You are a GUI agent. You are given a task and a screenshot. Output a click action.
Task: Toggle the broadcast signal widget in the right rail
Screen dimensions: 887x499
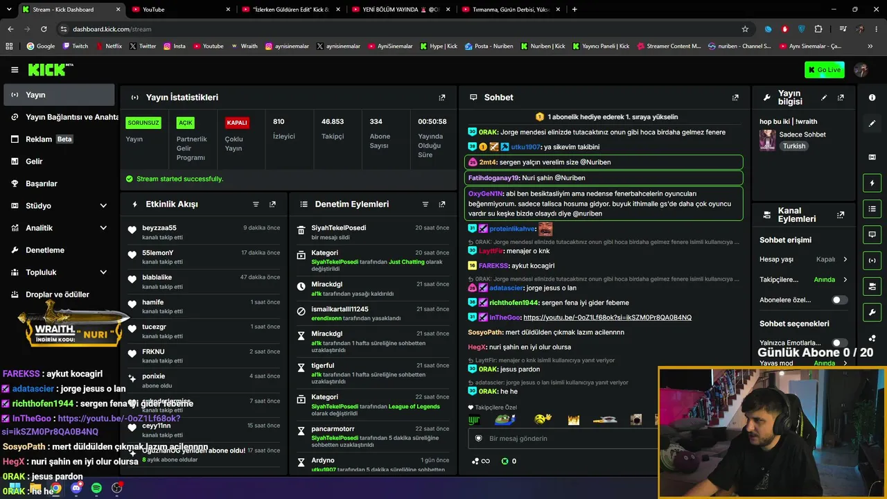pos(872,261)
